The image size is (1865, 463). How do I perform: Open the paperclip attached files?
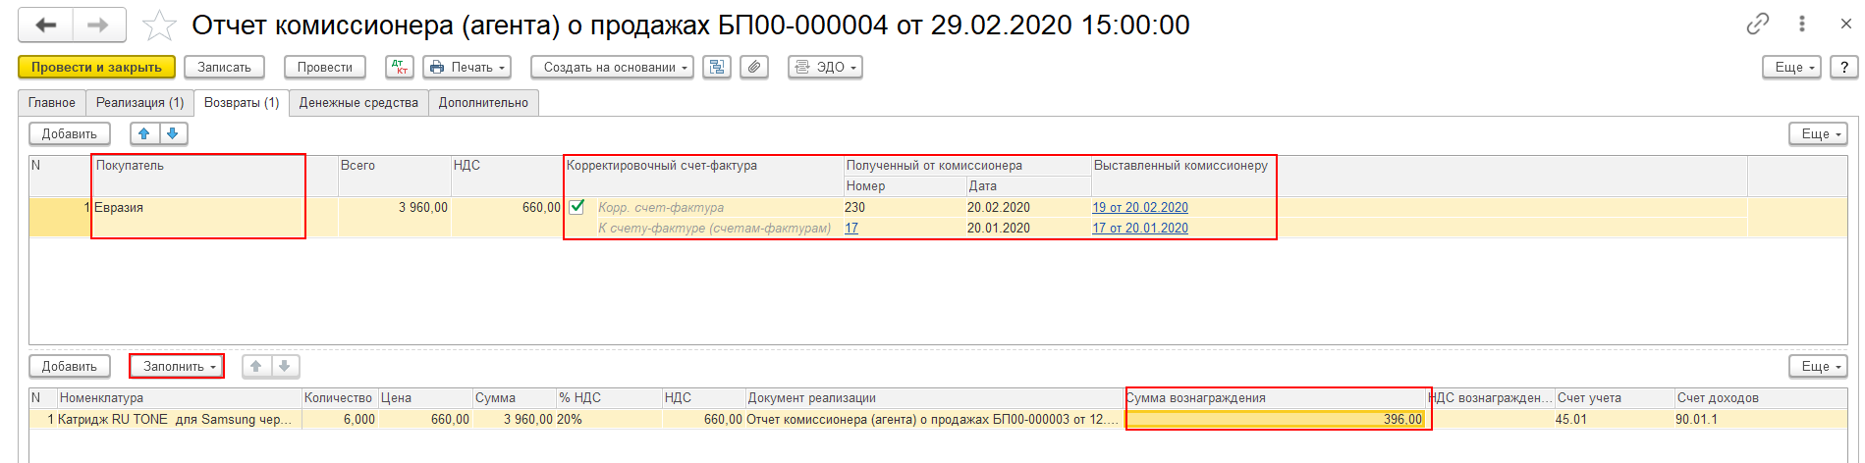point(754,67)
